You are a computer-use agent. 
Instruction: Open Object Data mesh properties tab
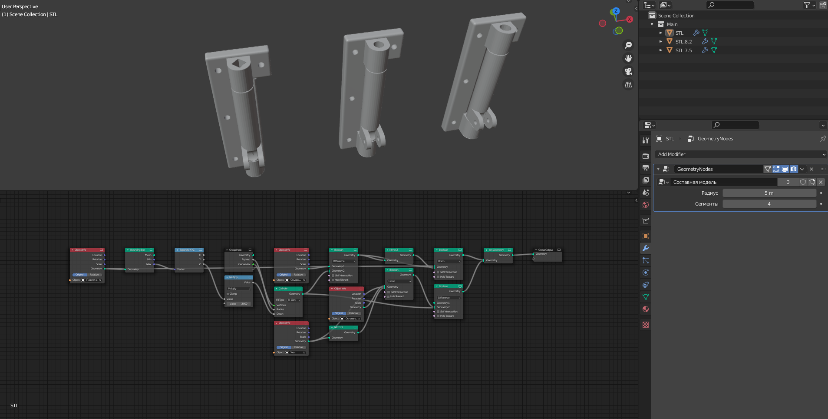[x=646, y=297]
